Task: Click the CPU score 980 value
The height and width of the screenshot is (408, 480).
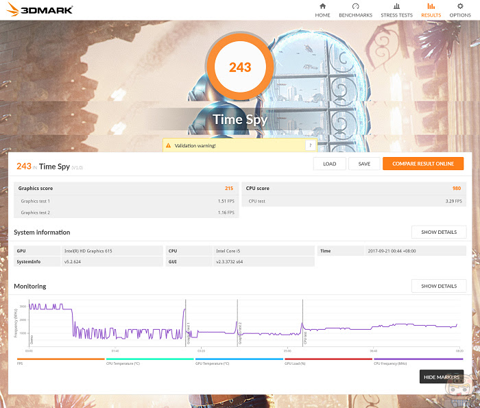Action: (457, 189)
